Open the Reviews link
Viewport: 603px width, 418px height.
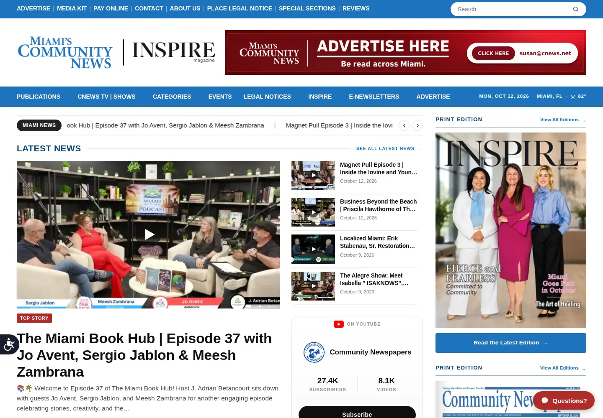[356, 8]
